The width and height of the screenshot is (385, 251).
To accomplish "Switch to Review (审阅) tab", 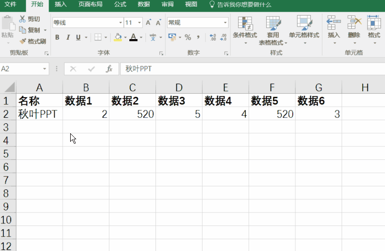I will (x=167, y=5).
